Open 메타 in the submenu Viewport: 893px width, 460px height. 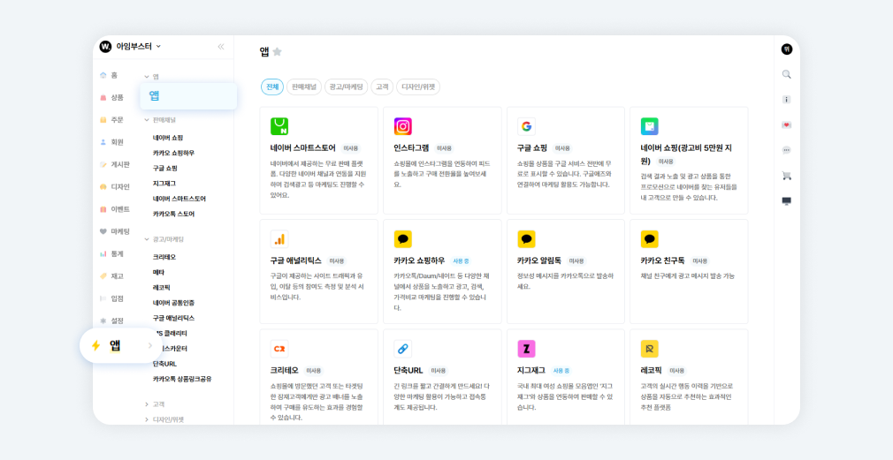[158, 272]
